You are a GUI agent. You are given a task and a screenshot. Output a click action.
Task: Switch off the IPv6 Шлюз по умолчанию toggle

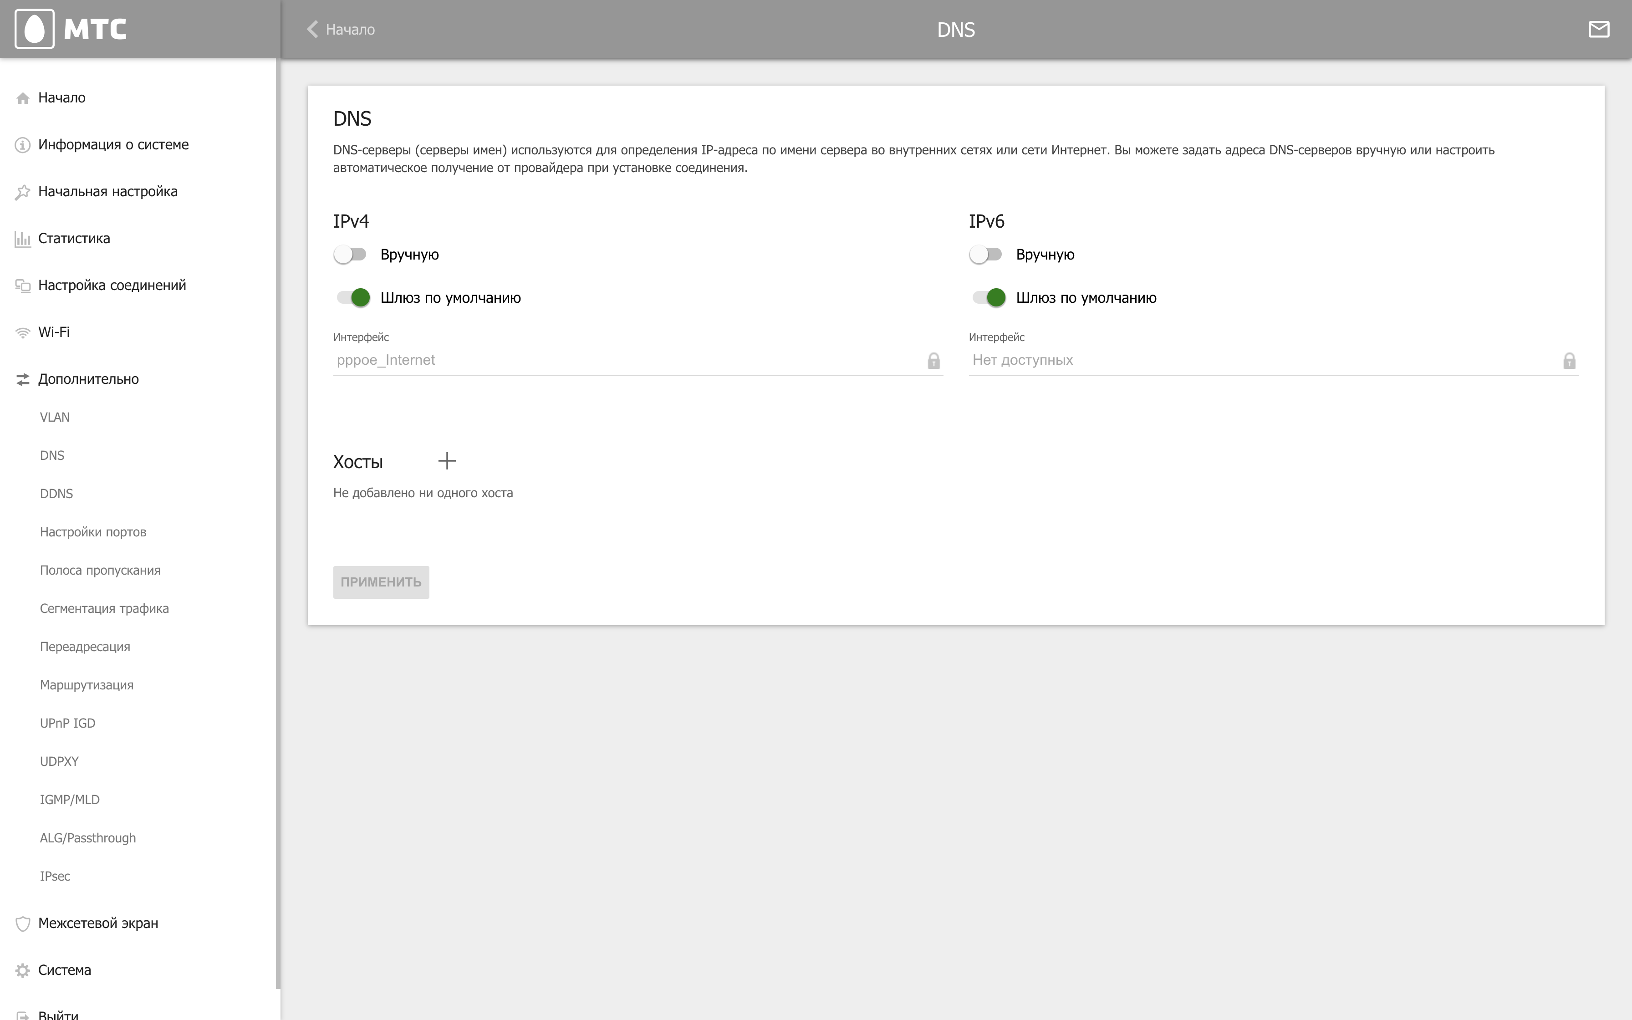coord(989,297)
